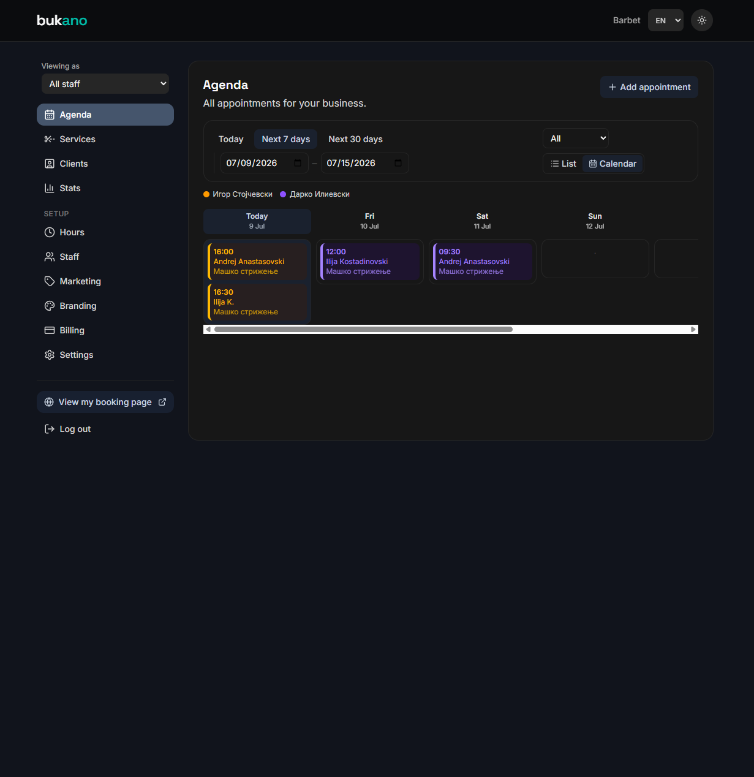Open the end date calendar picker icon

coord(398,163)
